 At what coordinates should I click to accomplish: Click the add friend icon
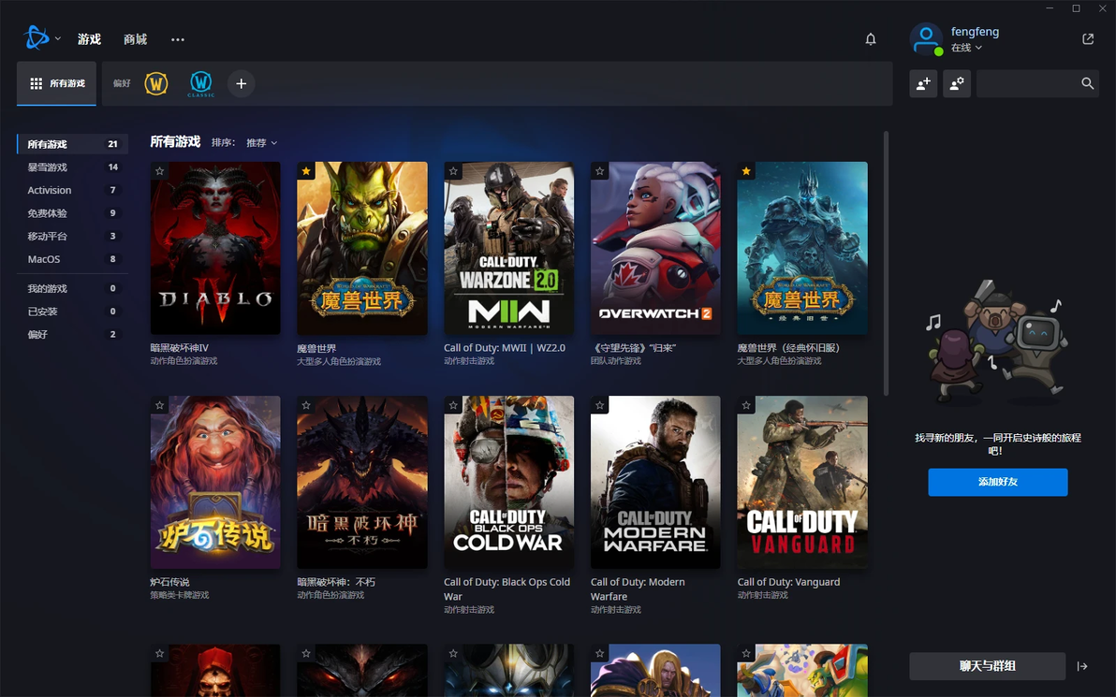[x=923, y=83]
